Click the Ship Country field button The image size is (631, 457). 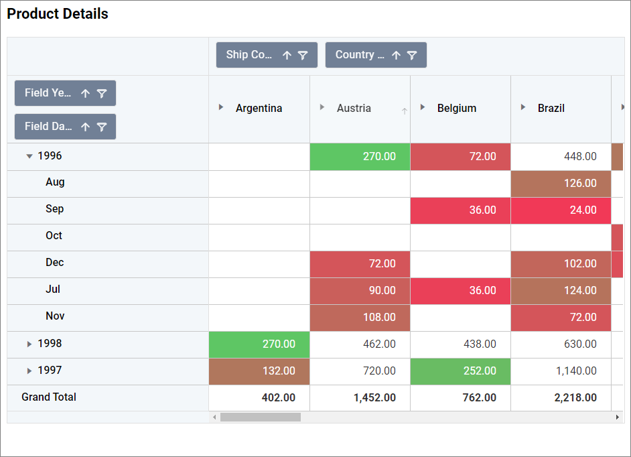pos(249,56)
